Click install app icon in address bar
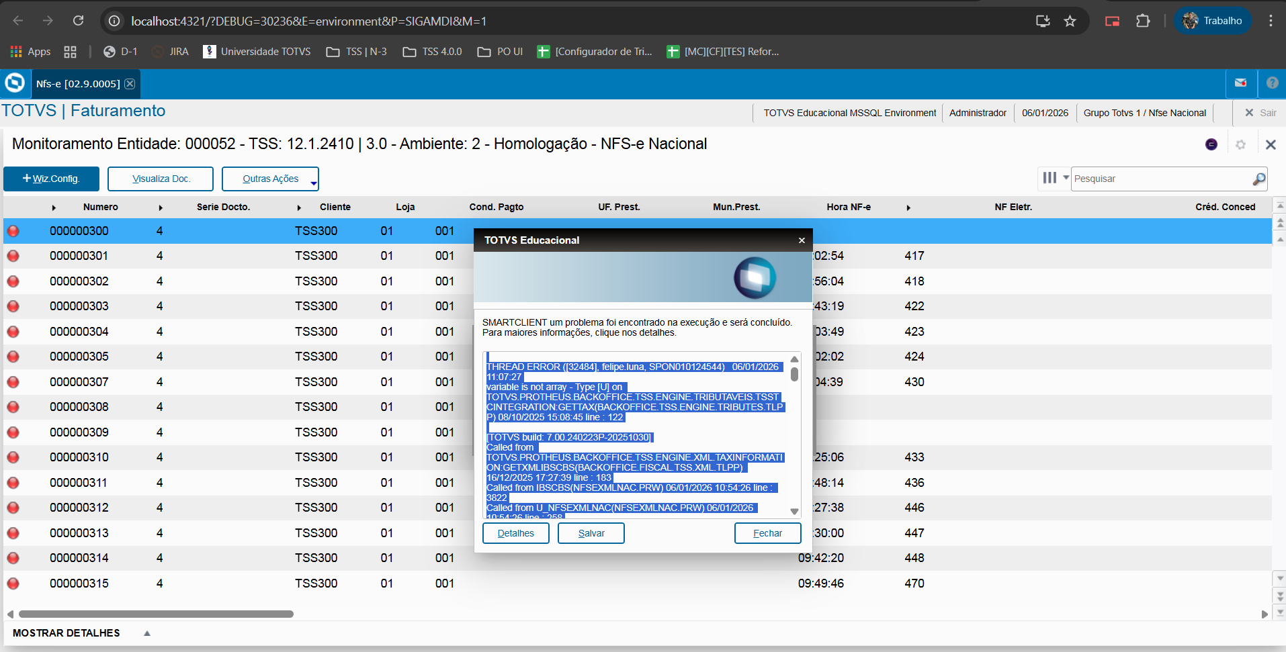The image size is (1286, 652). (1043, 21)
